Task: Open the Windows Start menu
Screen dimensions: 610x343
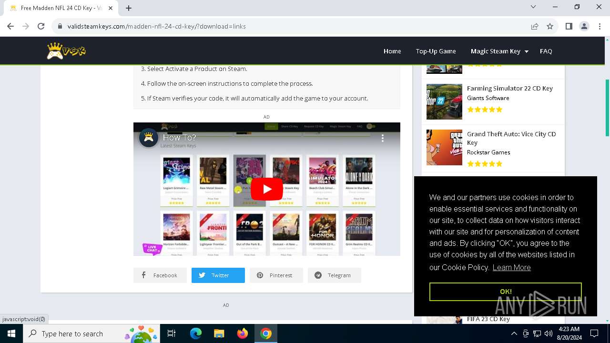Action: (11, 333)
